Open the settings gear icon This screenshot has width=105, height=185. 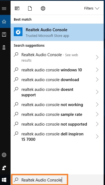pos(4,155)
